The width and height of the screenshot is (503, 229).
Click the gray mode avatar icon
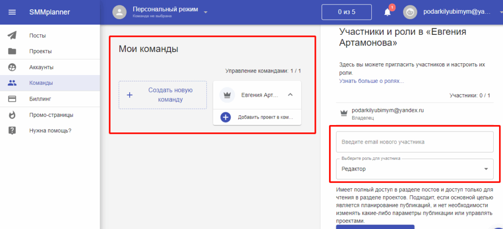coord(119,12)
